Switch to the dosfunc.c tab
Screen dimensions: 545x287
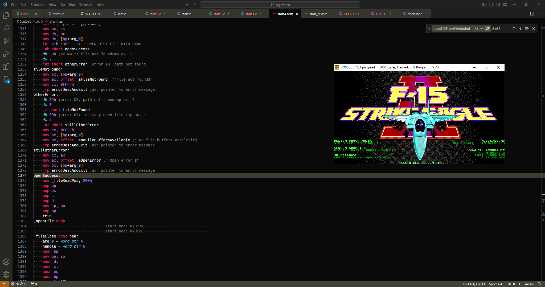coord(415,14)
